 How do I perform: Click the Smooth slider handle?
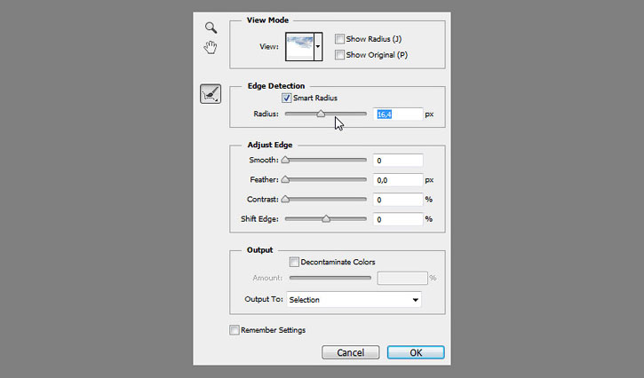(x=285, y=160)
